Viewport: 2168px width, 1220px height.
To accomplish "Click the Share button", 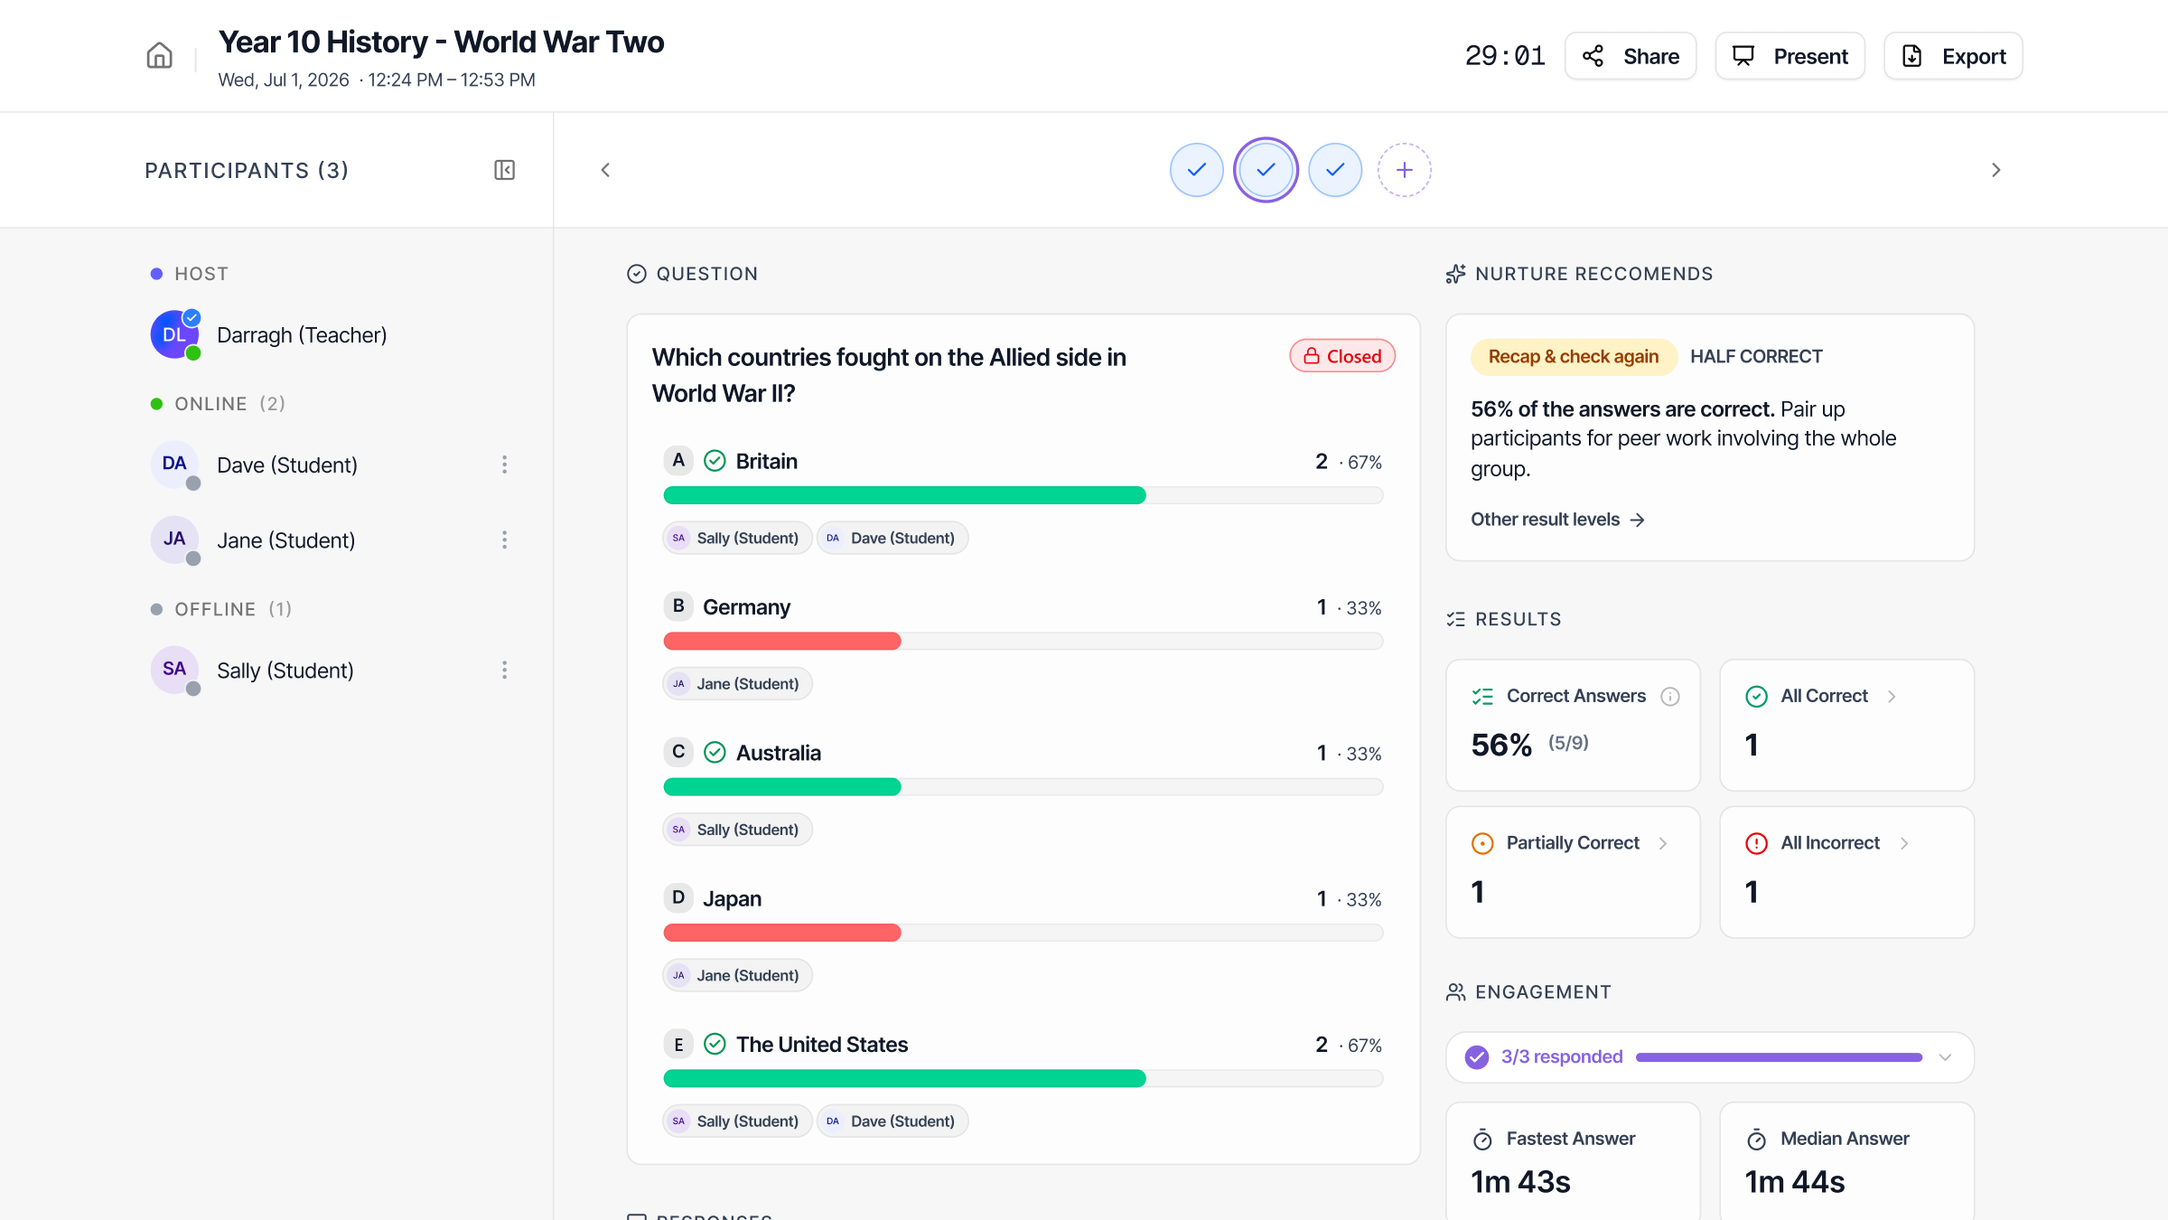I will (x=1631, y=56).
